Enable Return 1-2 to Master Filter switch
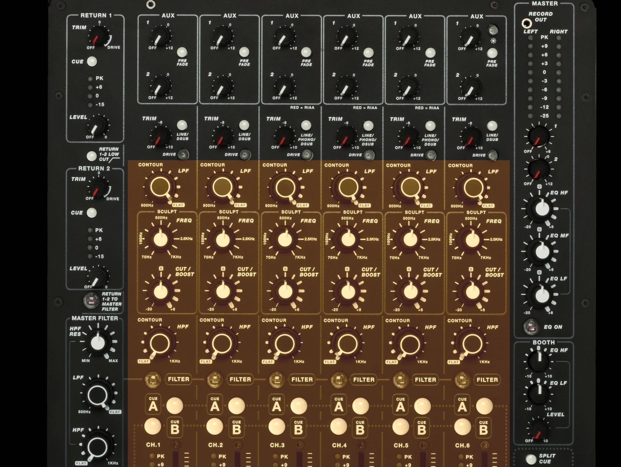 click(92, 301)
